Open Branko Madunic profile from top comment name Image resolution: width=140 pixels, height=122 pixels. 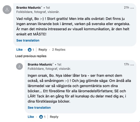pyautogui.click(x=29, y=8)
